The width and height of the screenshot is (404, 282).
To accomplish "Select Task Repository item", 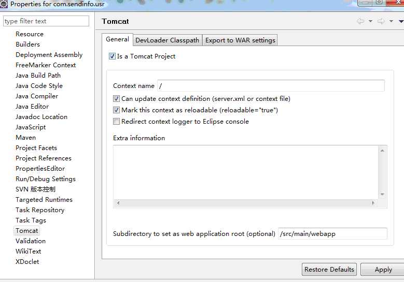I will pos(40,210).
